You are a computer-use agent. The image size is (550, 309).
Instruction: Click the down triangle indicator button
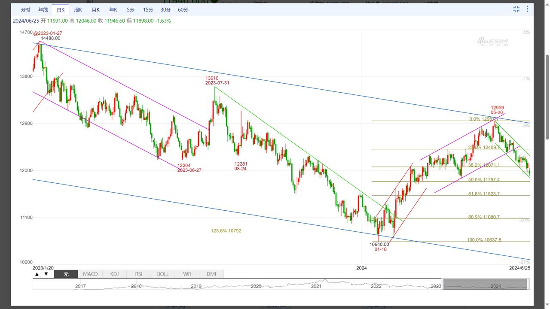click(46, 274)
